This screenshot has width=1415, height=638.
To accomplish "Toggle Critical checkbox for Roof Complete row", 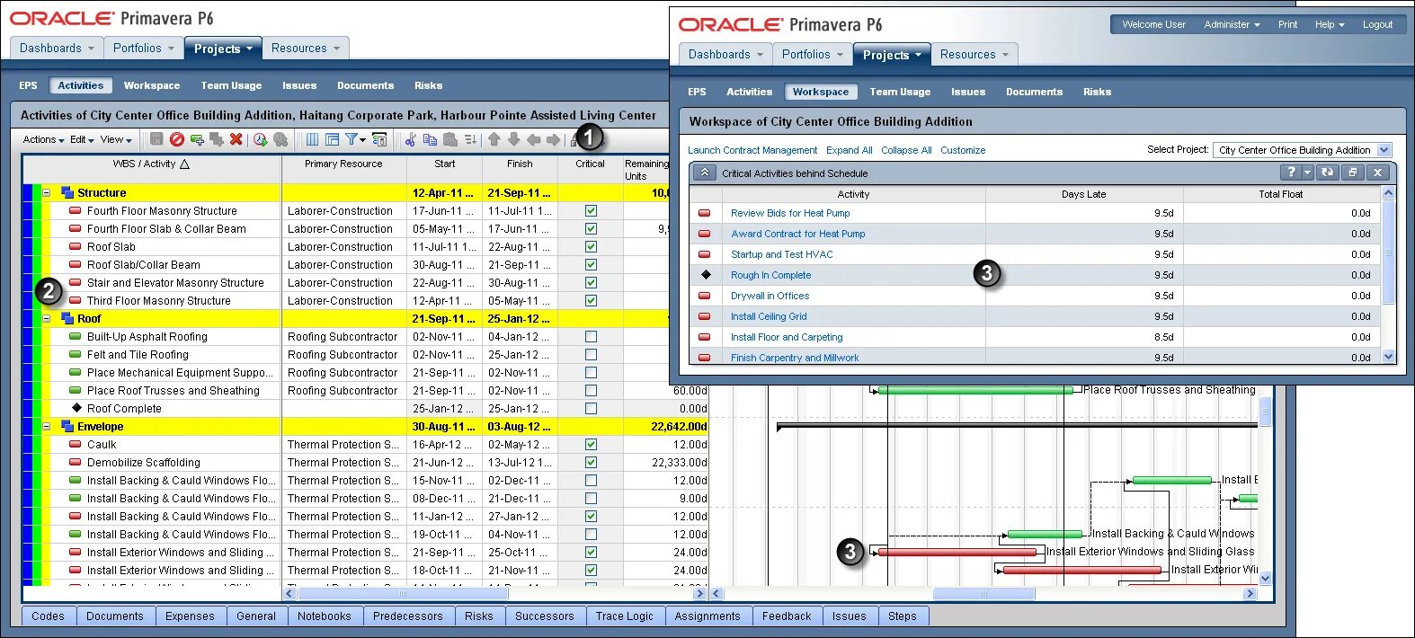I will coord(591,408).
